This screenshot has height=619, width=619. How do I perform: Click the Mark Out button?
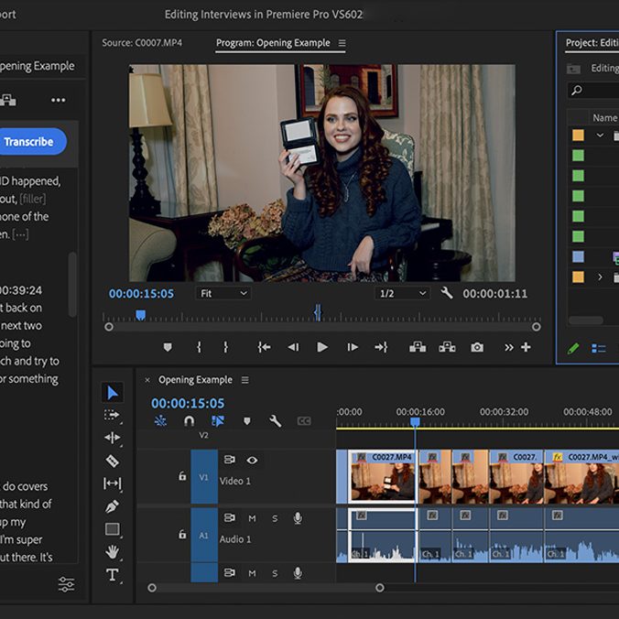tap(225, 347)
